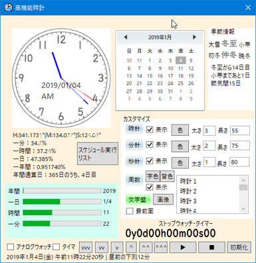Close the 高機能時計 window
Image resolution: width=256 pixels, height=263 pixels.
click(x=248, y=7)
